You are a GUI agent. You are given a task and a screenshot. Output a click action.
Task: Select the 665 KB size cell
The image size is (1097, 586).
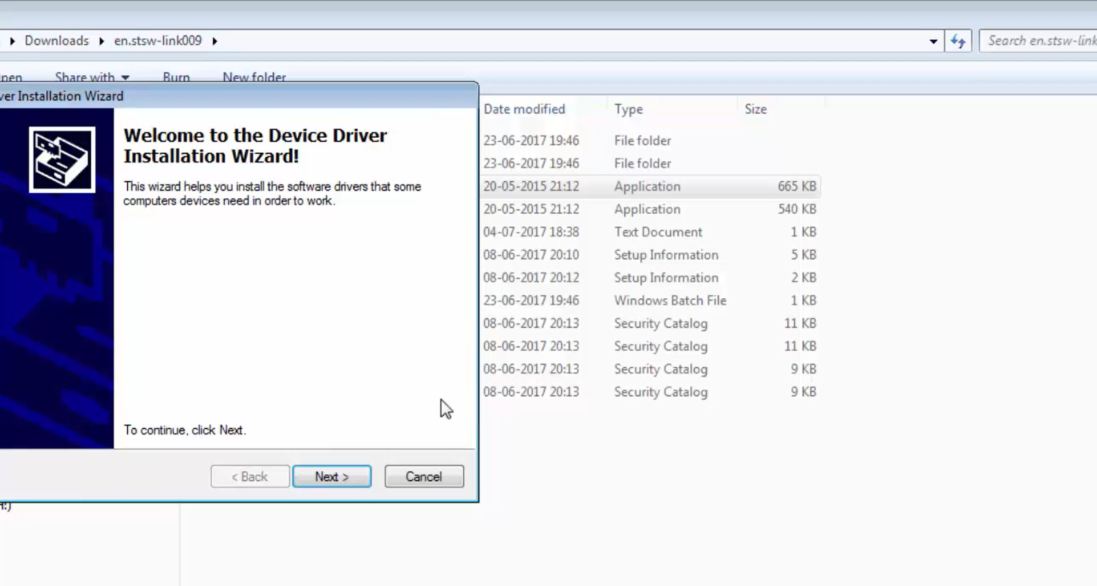pyautogui.click(x=797, y=186)
